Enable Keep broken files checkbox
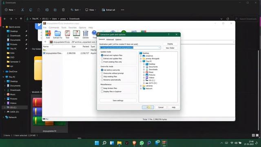Screen dimensions: 261x147 point(102,88)
